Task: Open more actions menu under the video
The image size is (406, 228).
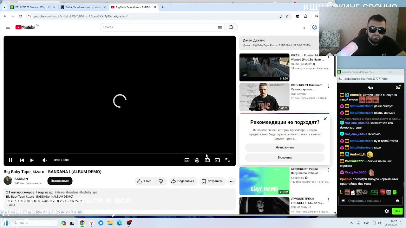Action: [232, 181]
